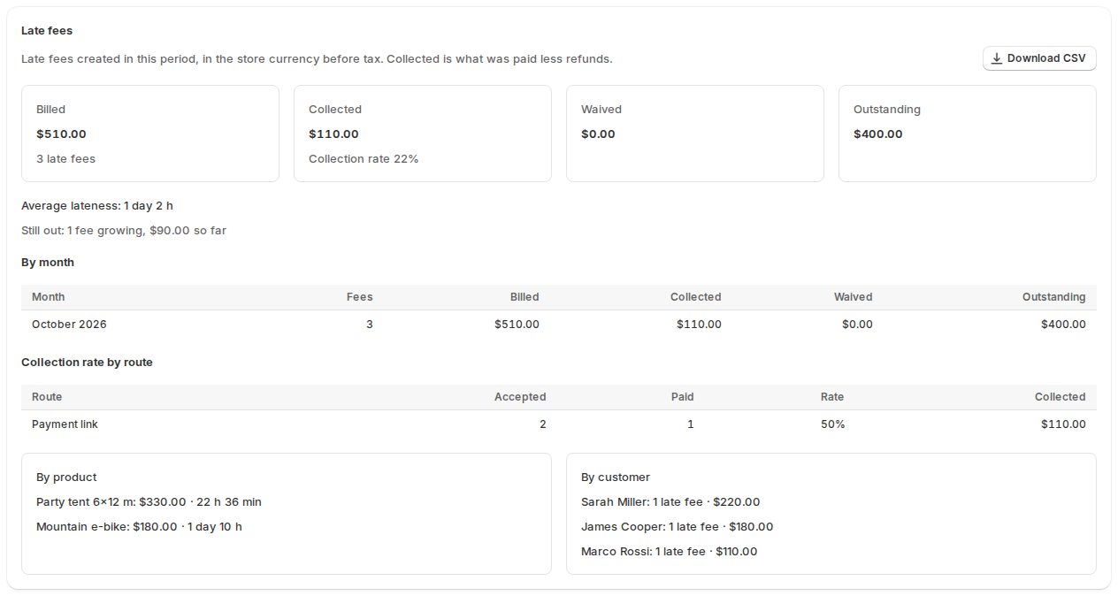Select the Mountain e-bike product entry
Screen dimensions: 1118x596
click(x=139, y=527)
